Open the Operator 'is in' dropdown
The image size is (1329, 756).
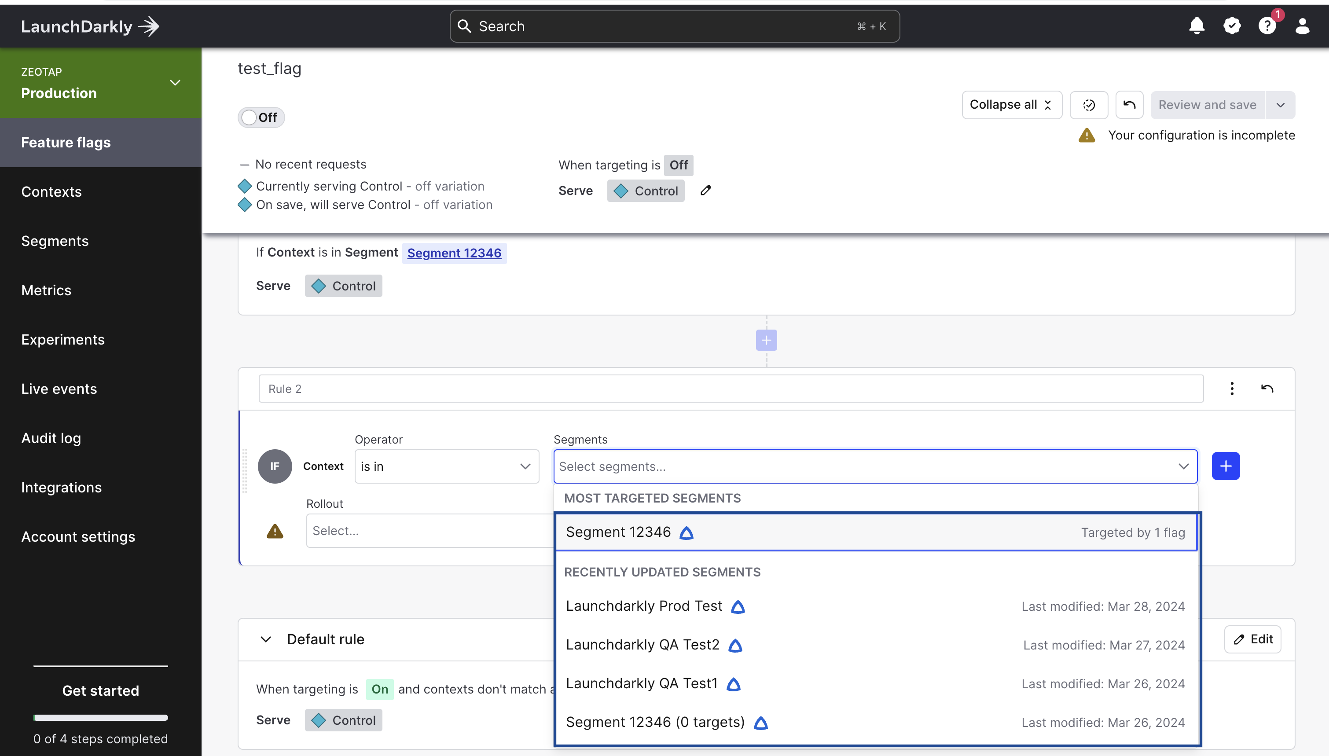(x=447, y=466)
